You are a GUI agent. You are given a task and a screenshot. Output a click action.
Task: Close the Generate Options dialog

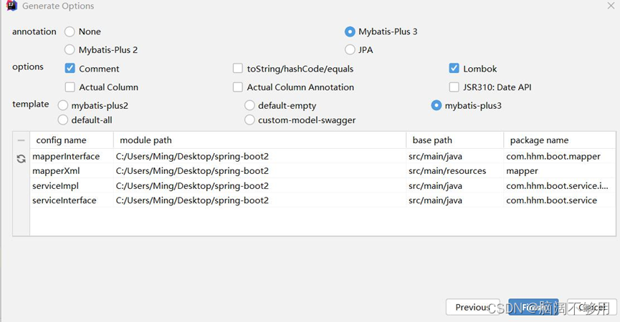point(608,6)
